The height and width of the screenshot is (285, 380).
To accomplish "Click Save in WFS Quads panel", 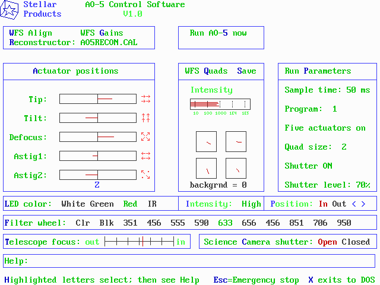I will tap(246, 71).
